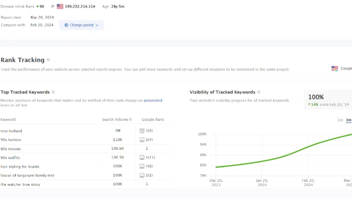Click the Keyword column header
This screenshot has width=352, height=198.
[x=8, y=119]
